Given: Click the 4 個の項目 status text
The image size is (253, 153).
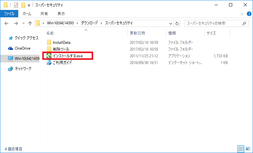Looking at the screenshot, I should pos(13,149).
